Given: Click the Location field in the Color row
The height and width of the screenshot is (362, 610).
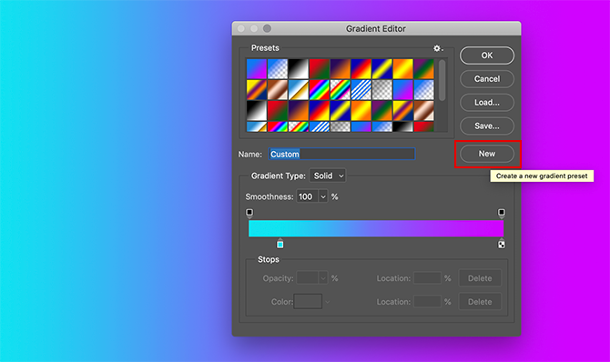Looking at the screenshot, I should tap(428, 302).
